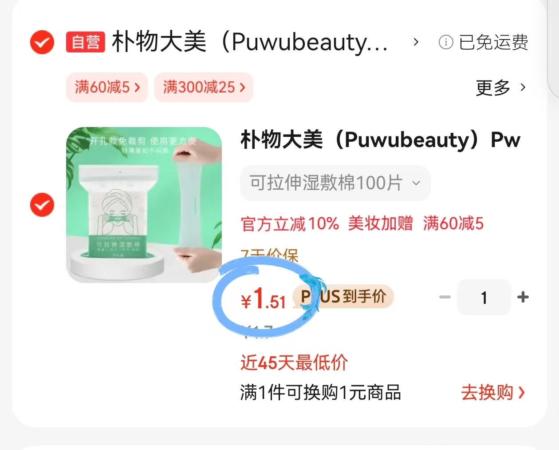
Task: Tap the 美妆加赠 promotion label
Action: coord(380,223)
